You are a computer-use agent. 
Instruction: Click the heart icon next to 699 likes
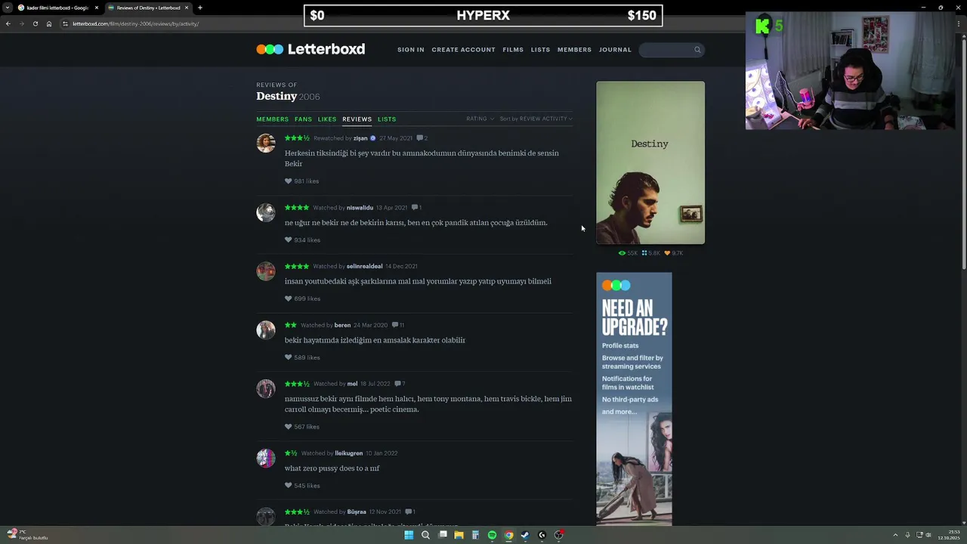(x=288, y=298)
